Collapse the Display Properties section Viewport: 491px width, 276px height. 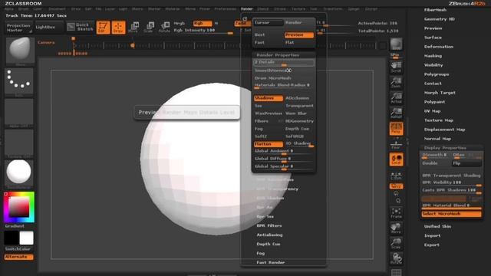445,148
